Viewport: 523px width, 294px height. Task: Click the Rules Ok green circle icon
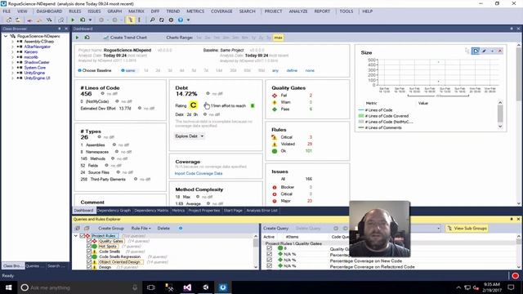(x=275, y=151)
